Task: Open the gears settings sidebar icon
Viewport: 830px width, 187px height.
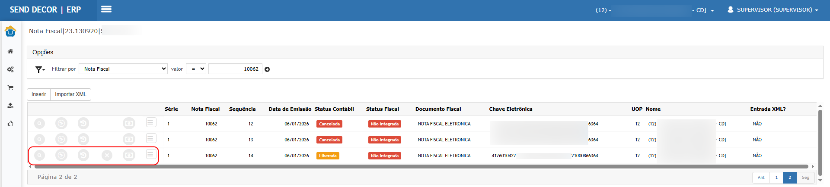Action: point(10,69)
